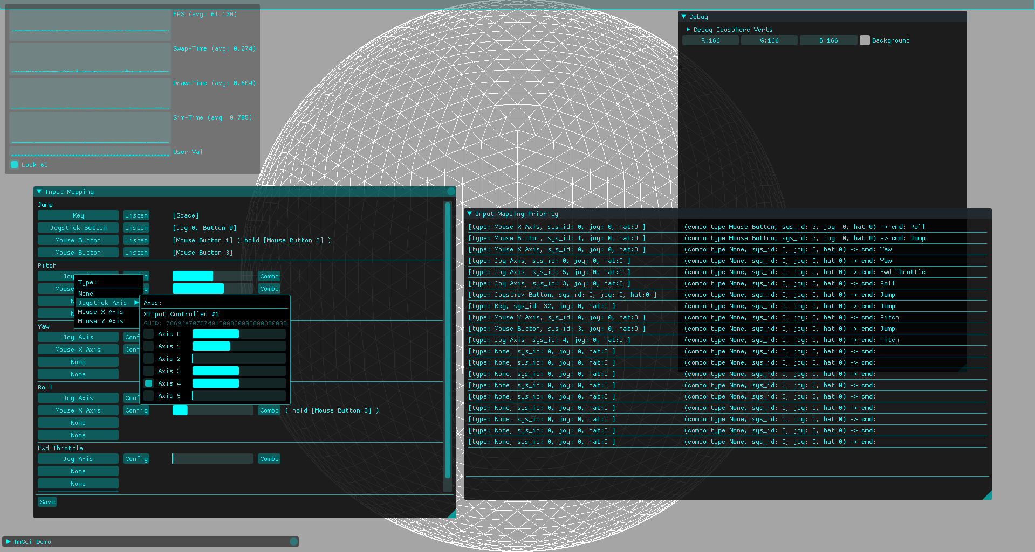Uncheck the Axis 4 checkbox

[x=149, y=383]
